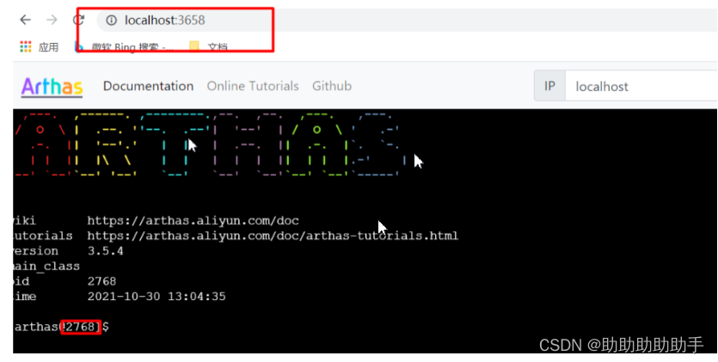
Task: Click the pid value 2768
Action: pos(101,281)
